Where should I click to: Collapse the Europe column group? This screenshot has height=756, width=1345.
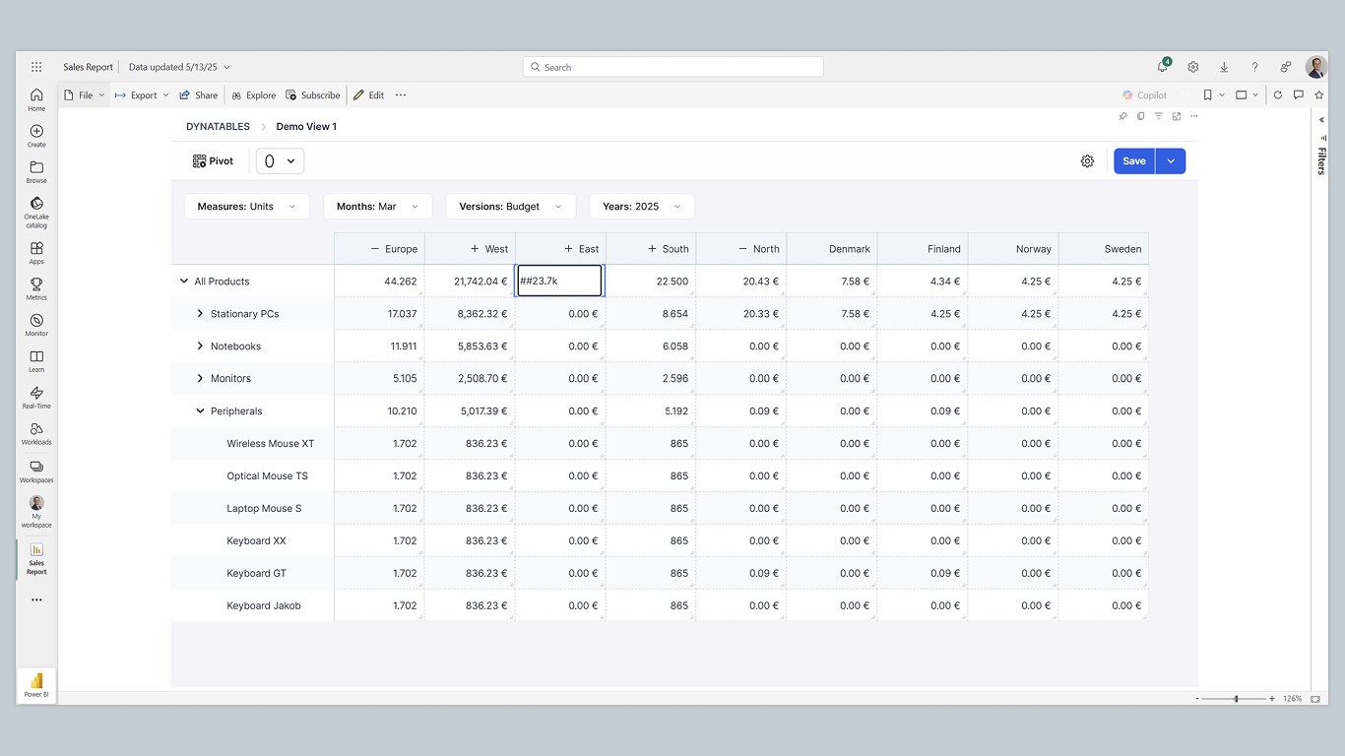(x=375, y=249)
